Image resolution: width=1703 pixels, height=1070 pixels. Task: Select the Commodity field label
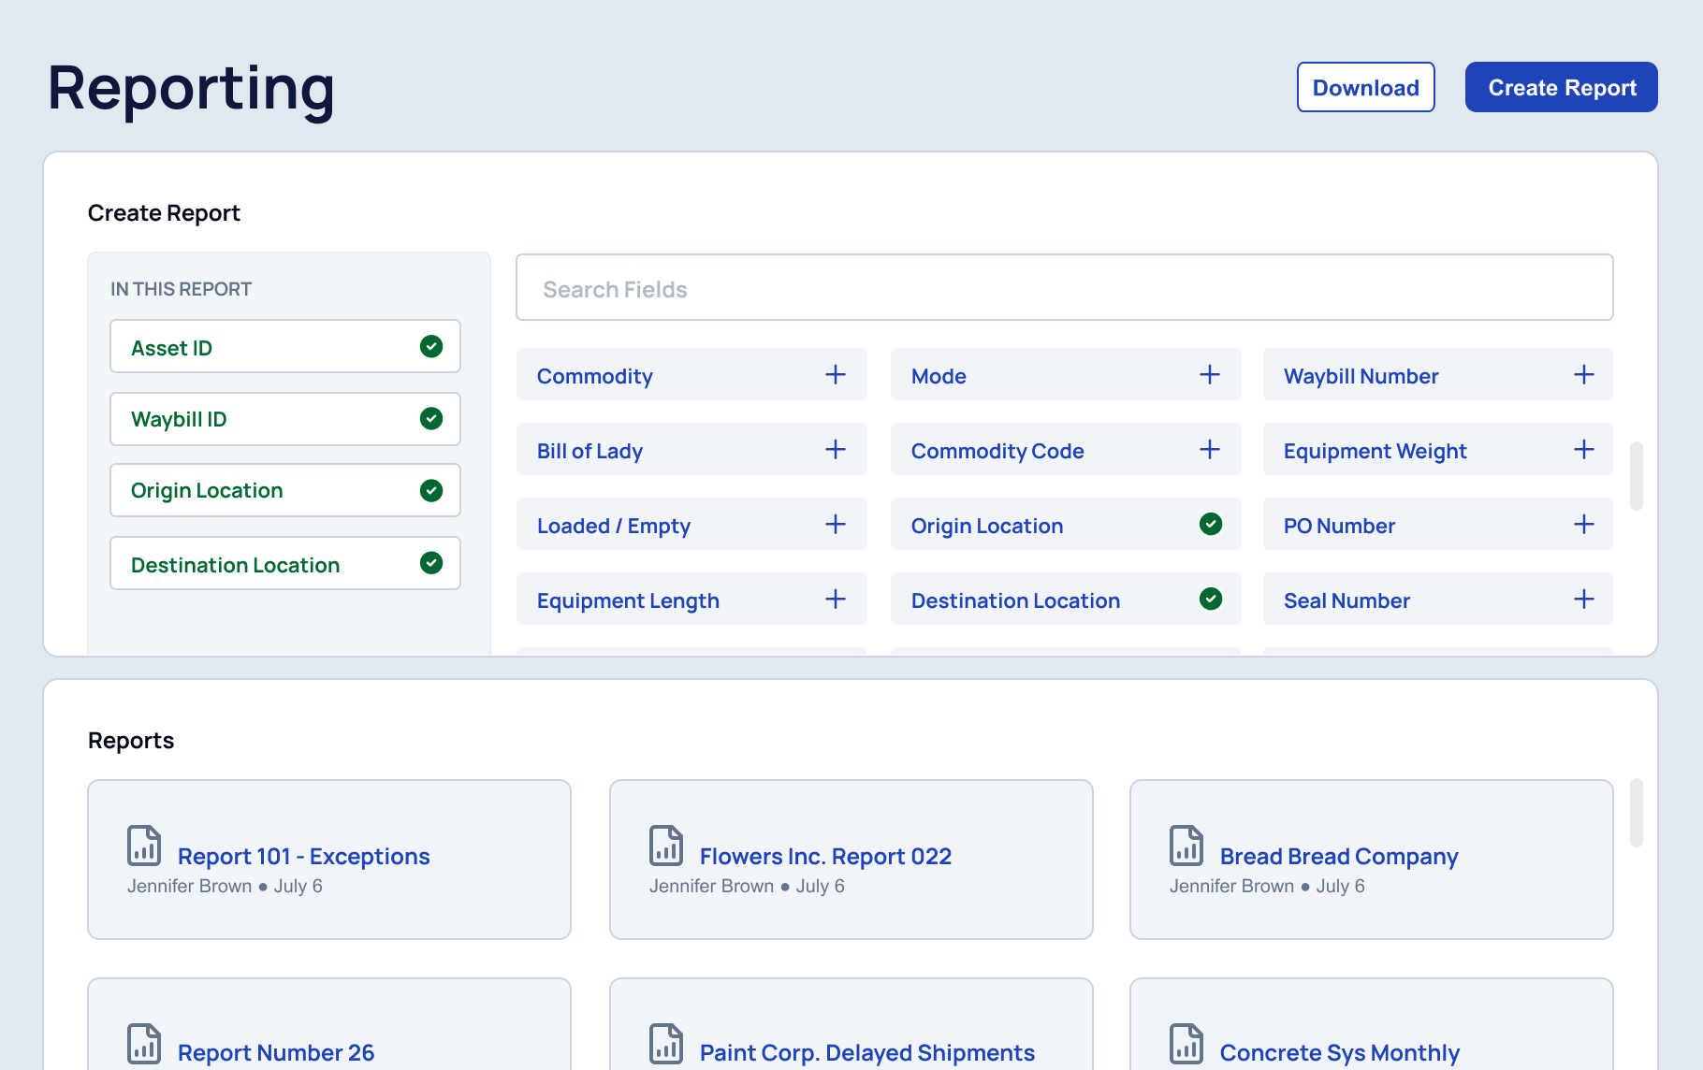pyautogui.click(x=595, y=376)
